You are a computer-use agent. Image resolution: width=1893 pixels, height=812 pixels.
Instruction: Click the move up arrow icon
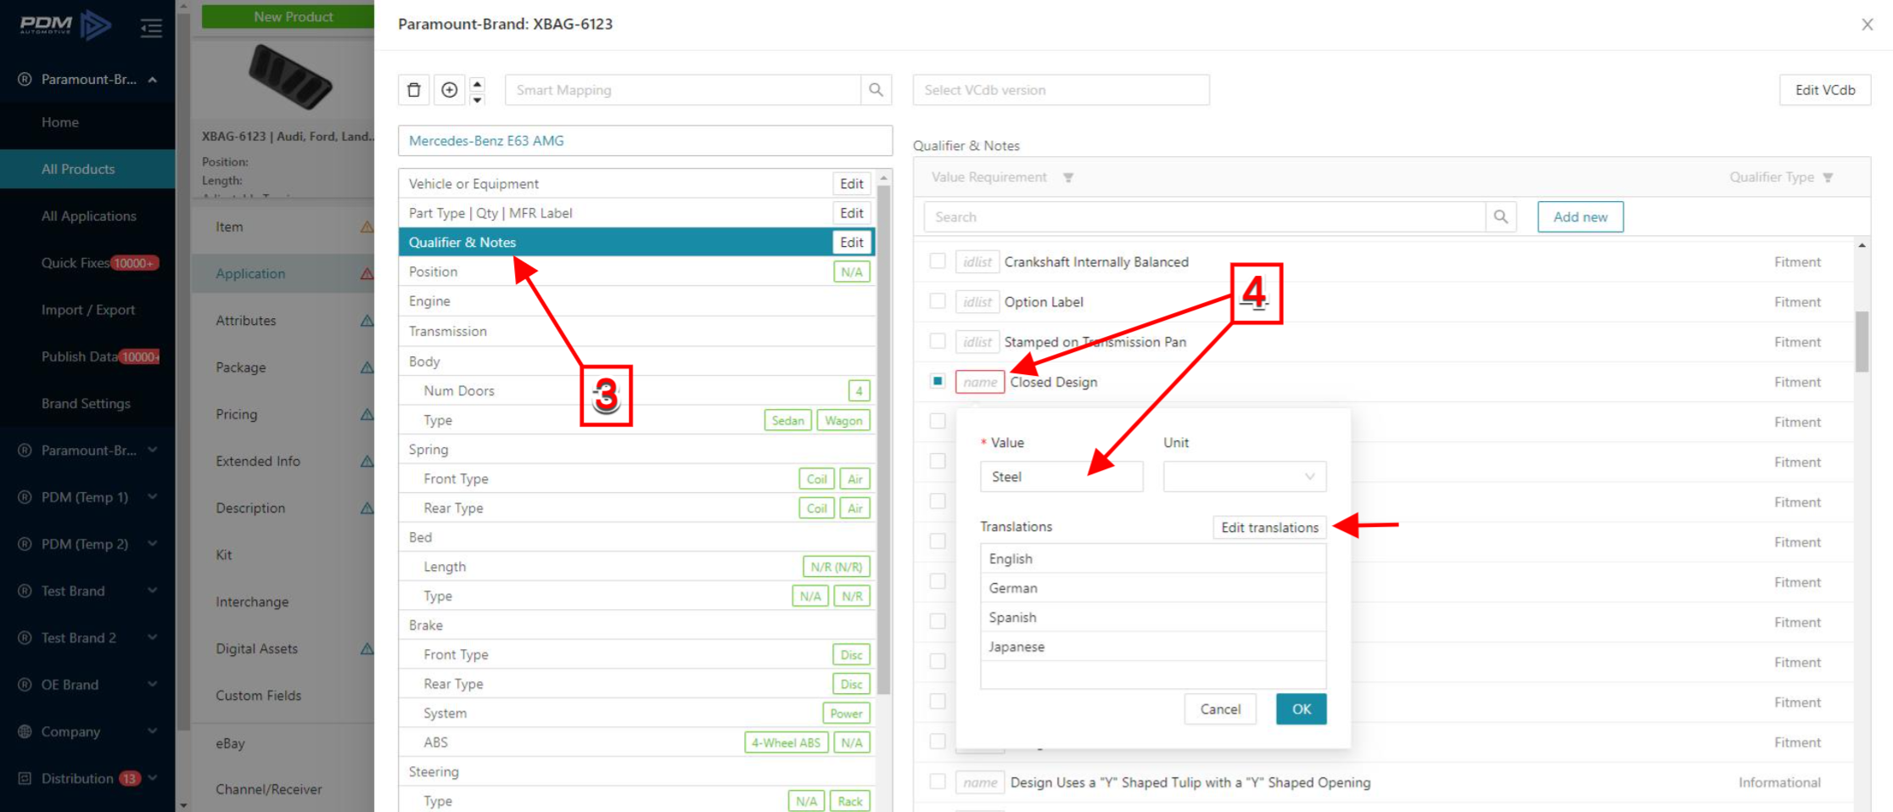click(x=478, y=83)
